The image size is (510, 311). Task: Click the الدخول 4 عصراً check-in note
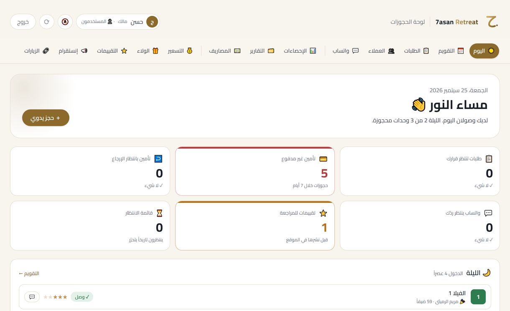click(x=448, y=273)
